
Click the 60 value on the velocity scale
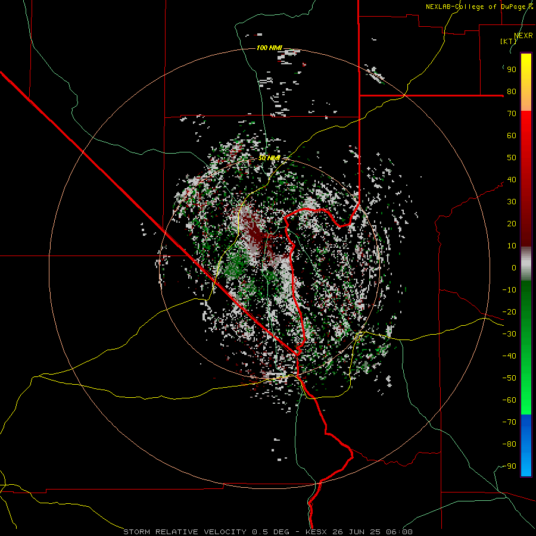pos(512,136)
